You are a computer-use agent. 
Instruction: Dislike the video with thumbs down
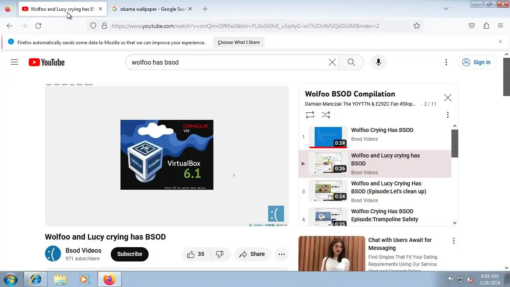pyautogui.click(x=220, y=254)
